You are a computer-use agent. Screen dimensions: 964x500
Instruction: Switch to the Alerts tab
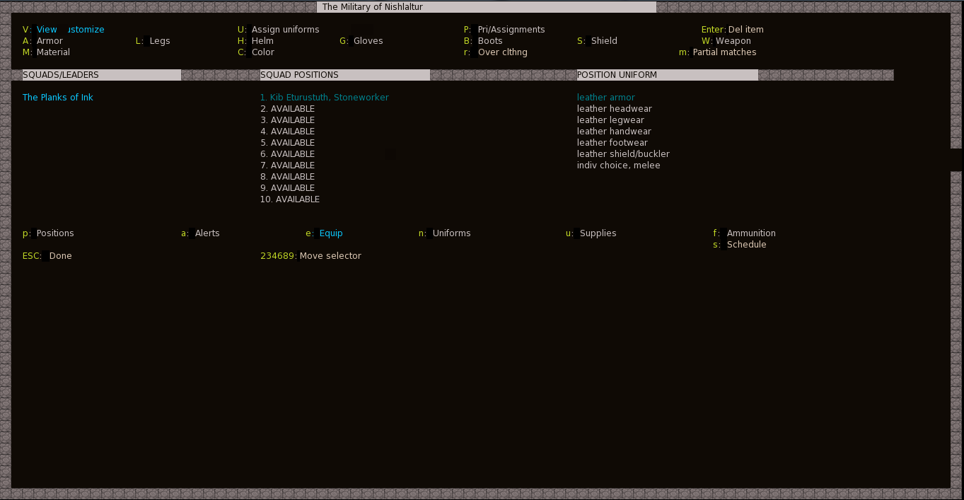[200, 233]
